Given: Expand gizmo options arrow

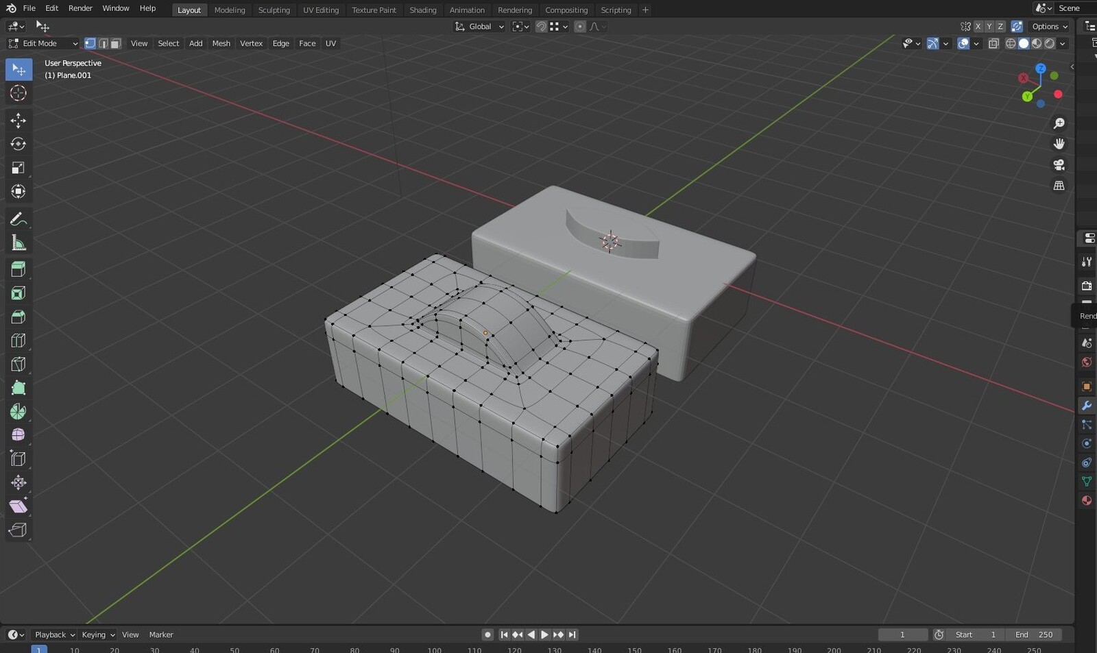Looking at the screenshot, I should (945, 43).
